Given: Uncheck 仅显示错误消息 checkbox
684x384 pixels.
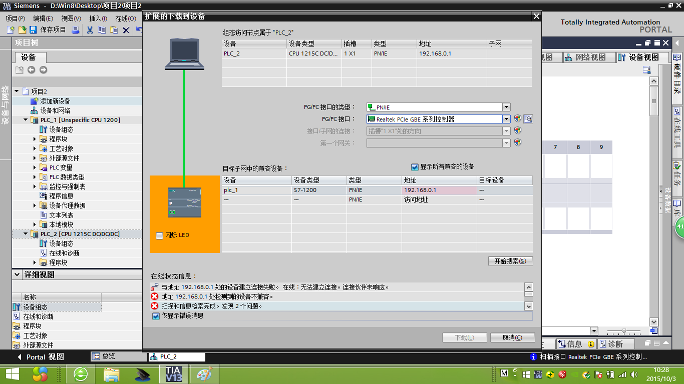Looking at the screenshot, I should coord(156,316).
